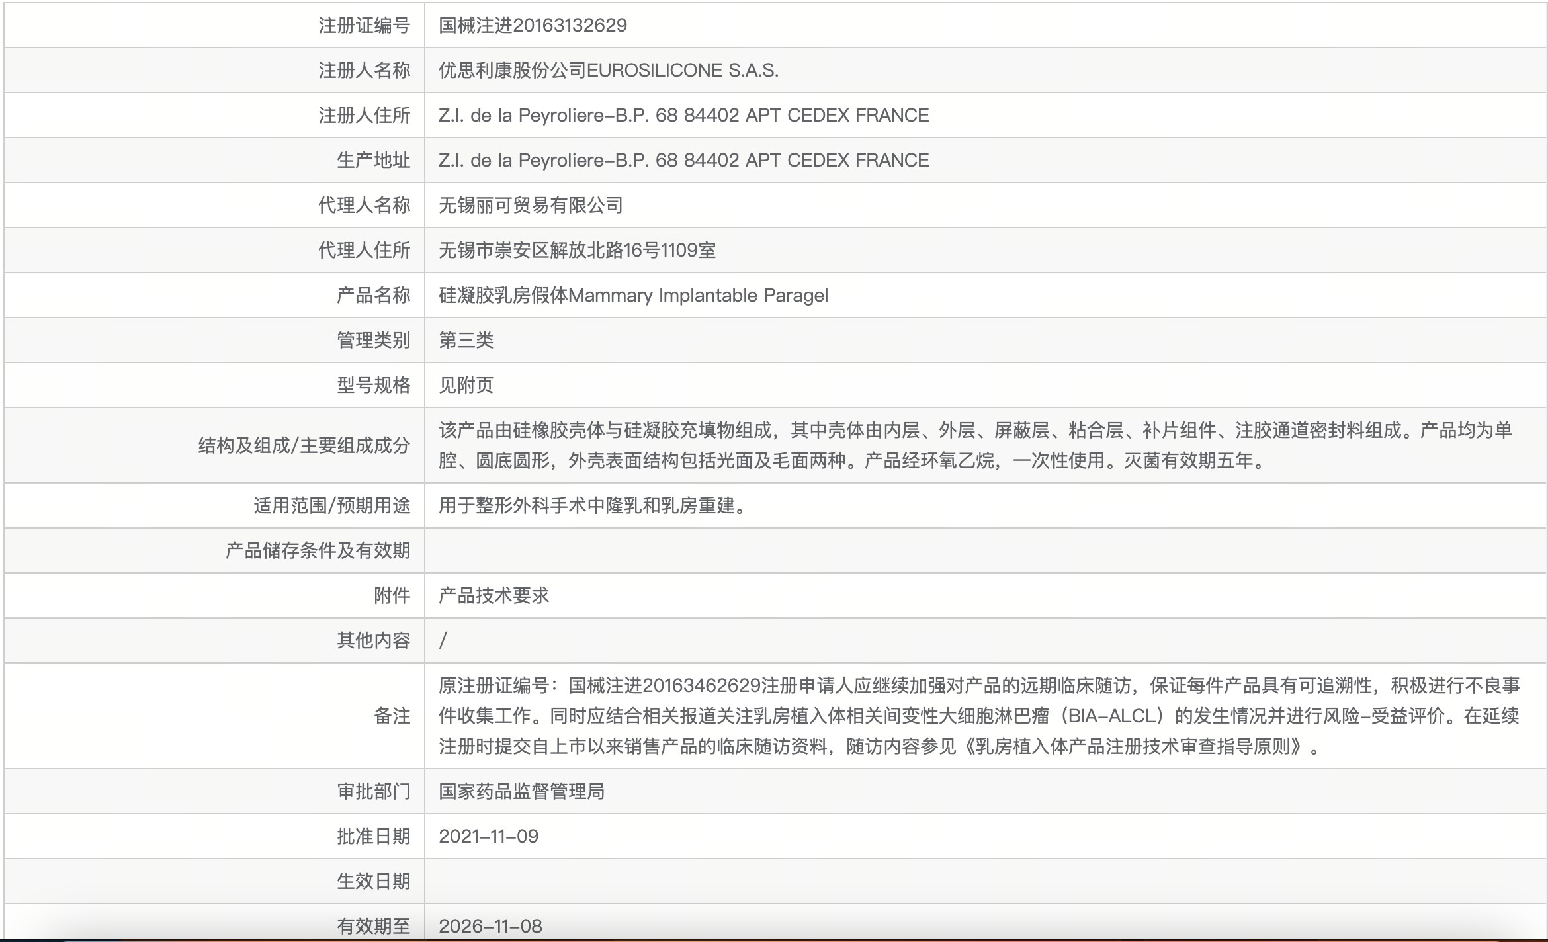Click the 批准日期 label

click(374, 836)
